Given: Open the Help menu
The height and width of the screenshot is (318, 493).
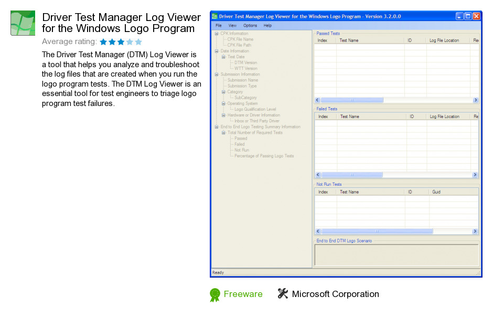Looking at the screenshot, I should click(267, 26).
